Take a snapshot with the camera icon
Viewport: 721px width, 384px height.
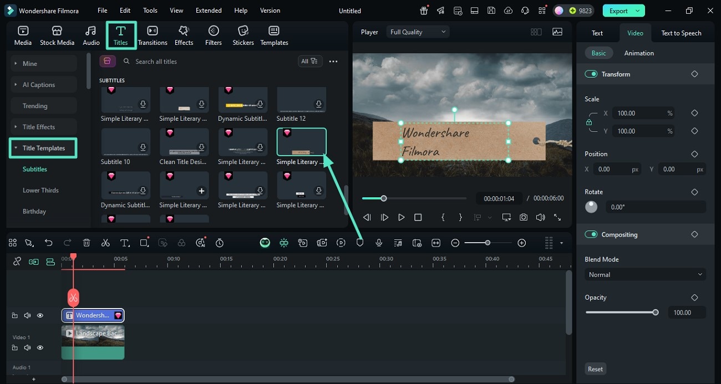[x=524, y=218]
